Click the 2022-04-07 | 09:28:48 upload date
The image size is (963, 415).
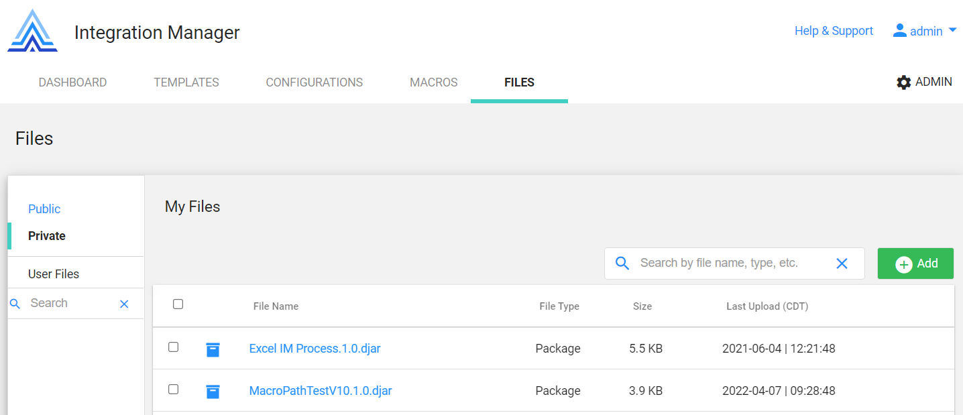779,391
